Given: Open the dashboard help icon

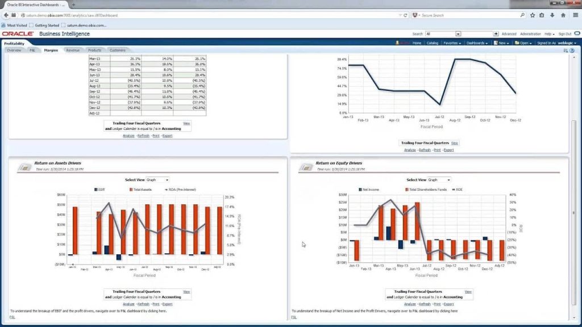Looking at the screenshot, I should tap(572, 51).
